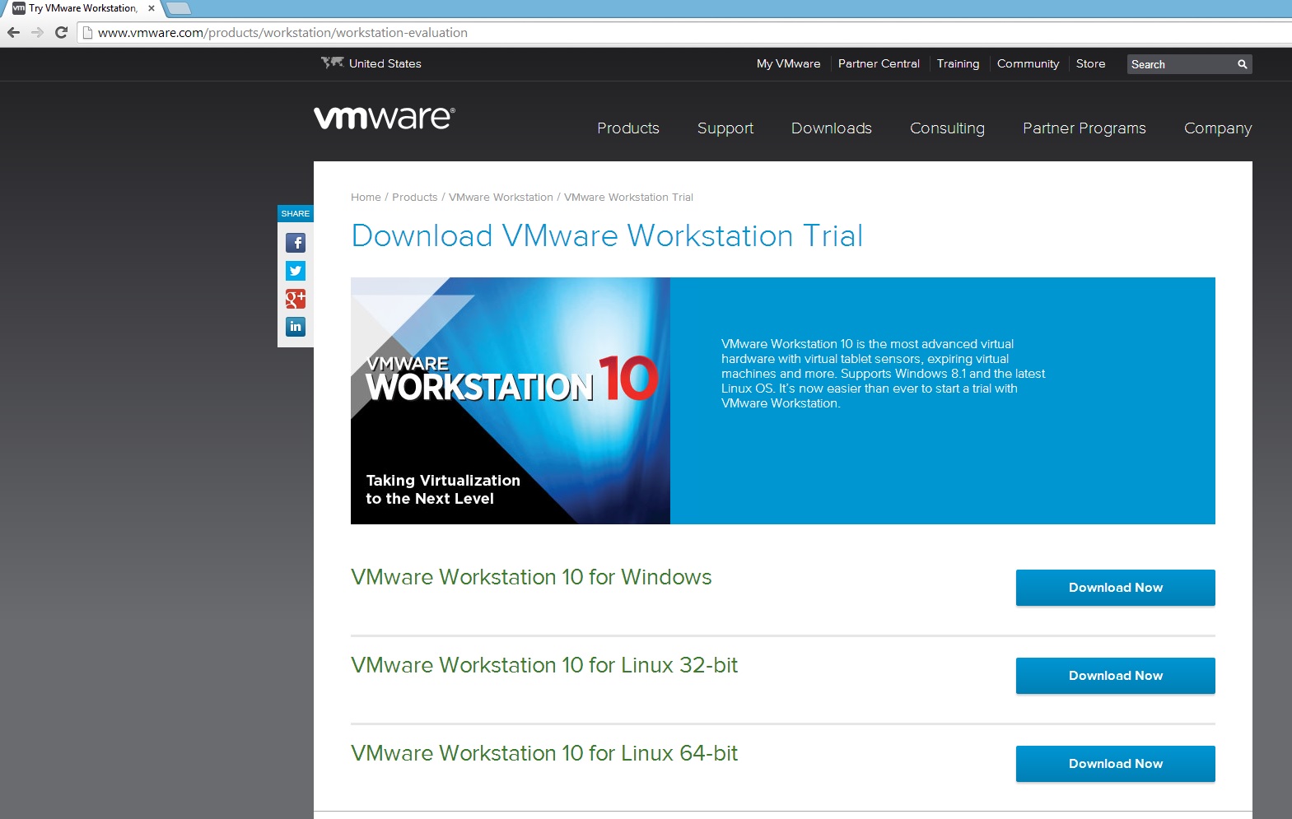Select the Try VMware Workstation browser tab
Screen dimensions: 1292x819
tap(82, 8)
